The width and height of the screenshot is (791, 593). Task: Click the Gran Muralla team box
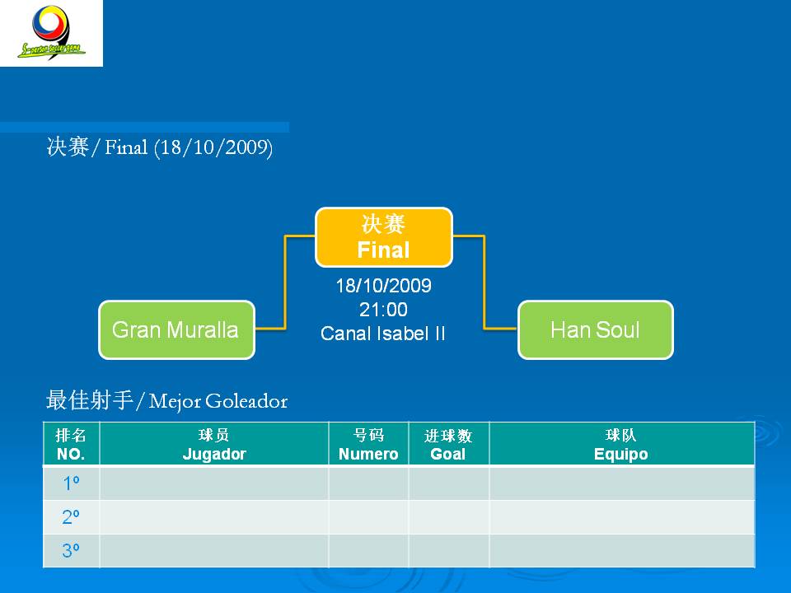176,330
